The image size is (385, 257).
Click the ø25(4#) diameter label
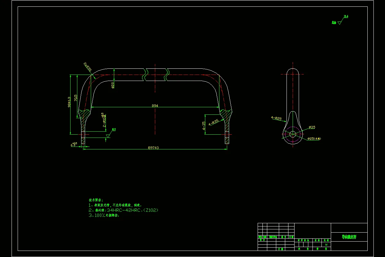(314, 138)
